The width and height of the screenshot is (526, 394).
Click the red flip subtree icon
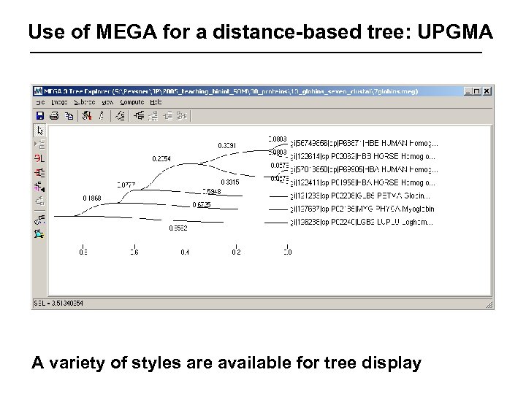click(x=39, y=158)
